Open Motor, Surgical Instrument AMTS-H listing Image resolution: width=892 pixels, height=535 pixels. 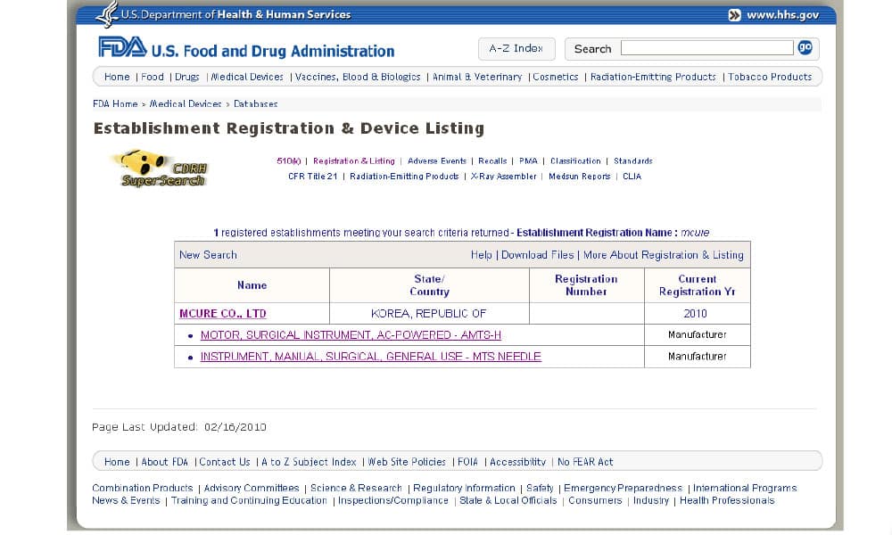[x=351, y=335]
